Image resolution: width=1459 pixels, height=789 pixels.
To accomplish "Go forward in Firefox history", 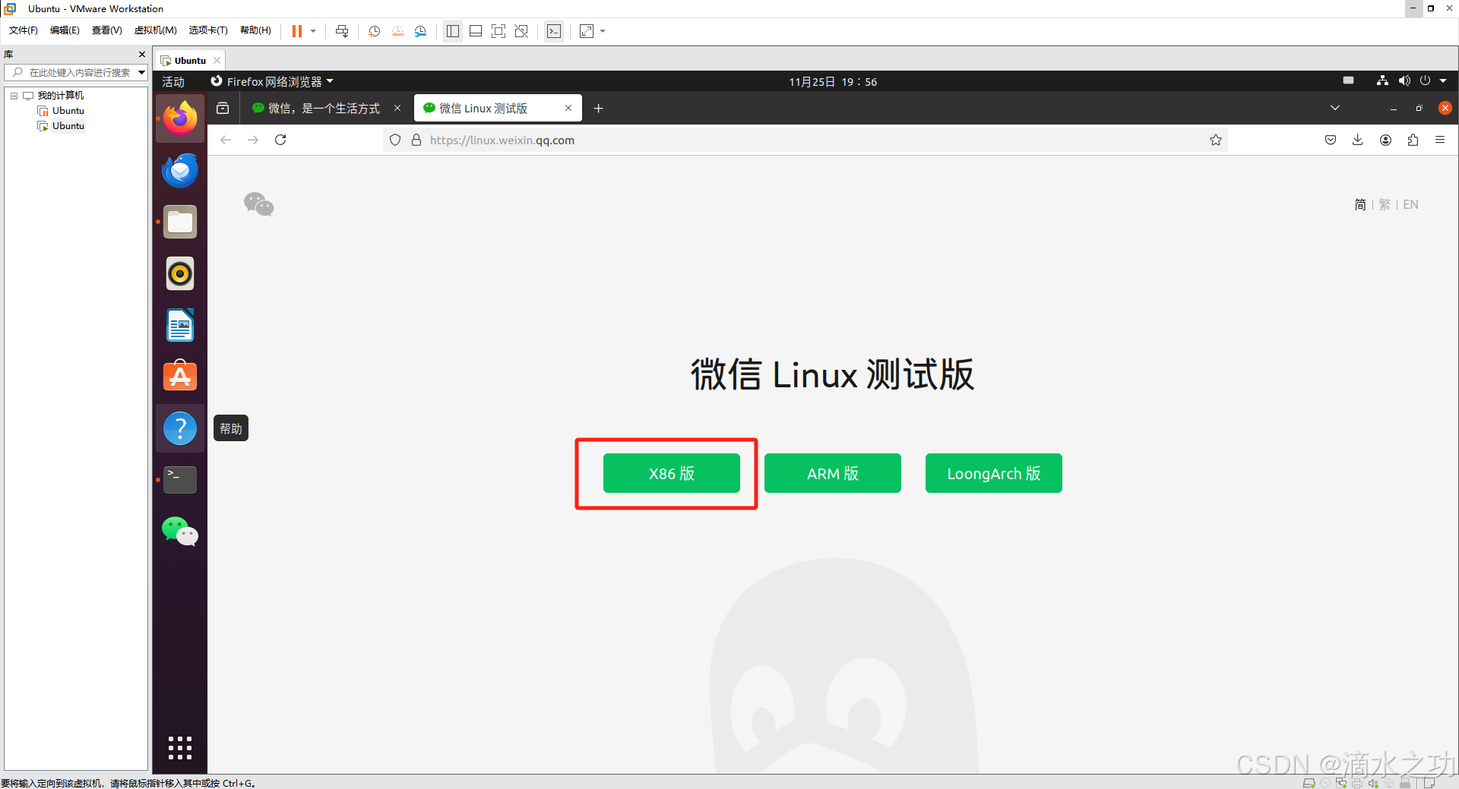I will coord(253,140).
